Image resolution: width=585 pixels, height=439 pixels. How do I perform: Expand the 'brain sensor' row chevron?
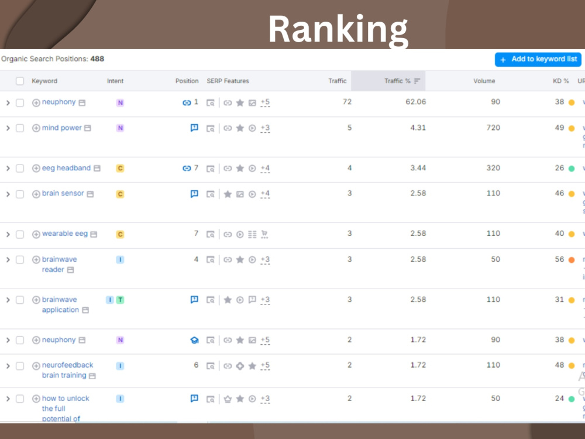8,194
